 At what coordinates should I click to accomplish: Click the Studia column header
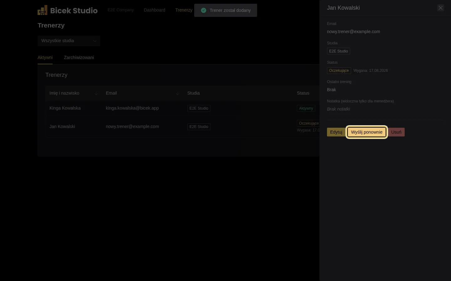(194, 93)
